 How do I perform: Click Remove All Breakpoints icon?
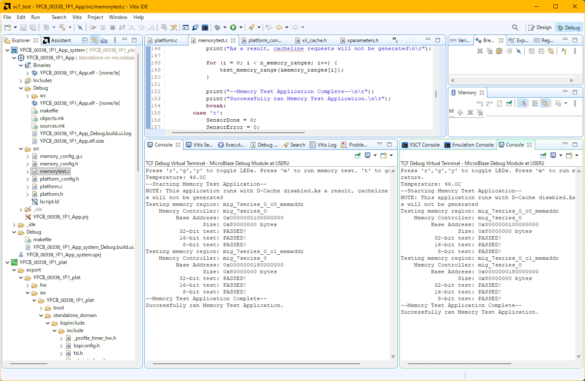pyautogui.click(x=489, y=51)
